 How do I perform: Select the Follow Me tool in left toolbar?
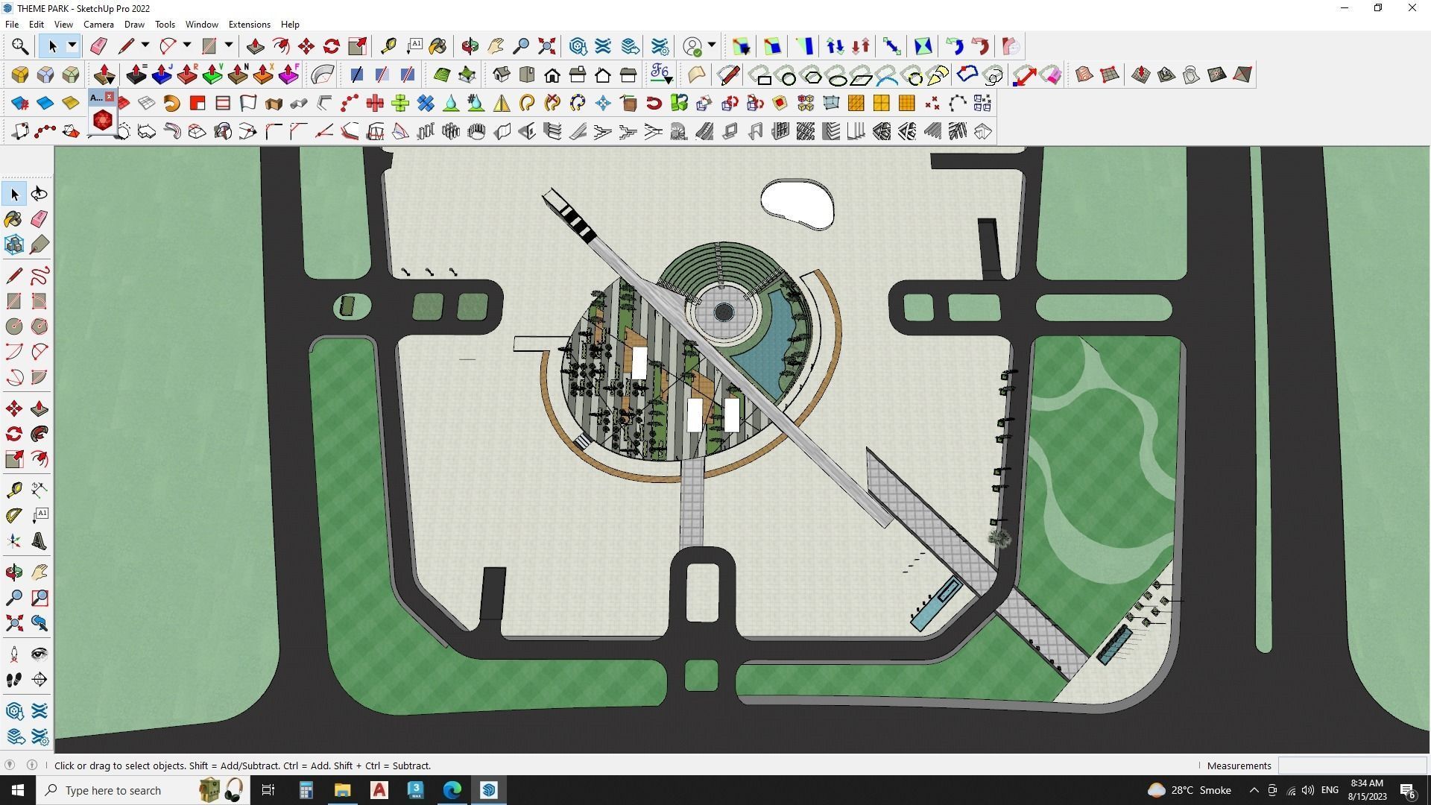click(x=40, y=435)
